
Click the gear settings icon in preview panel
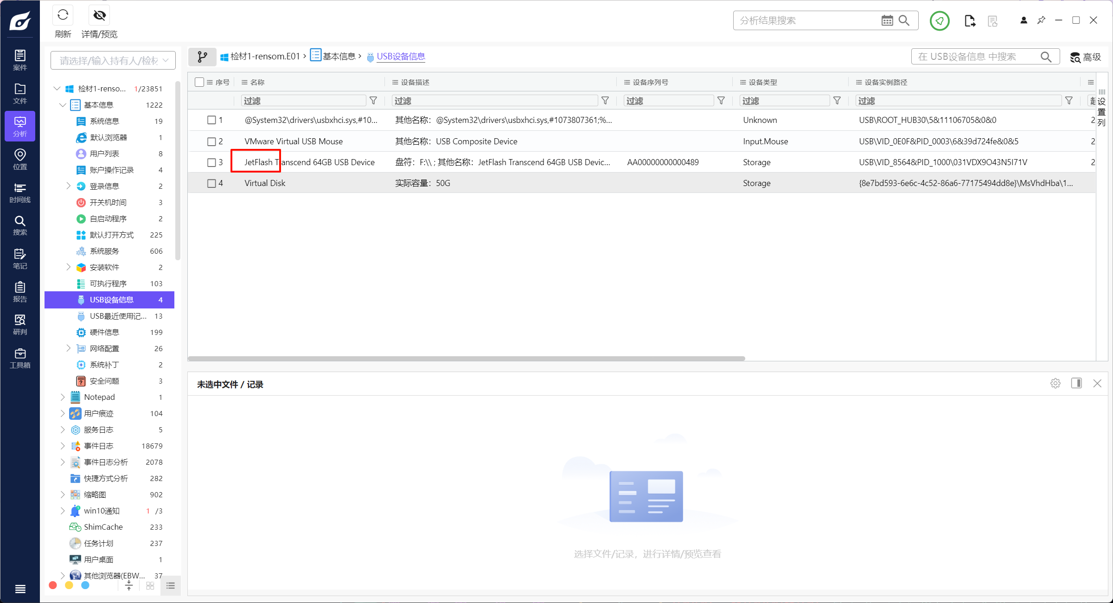1055,384
